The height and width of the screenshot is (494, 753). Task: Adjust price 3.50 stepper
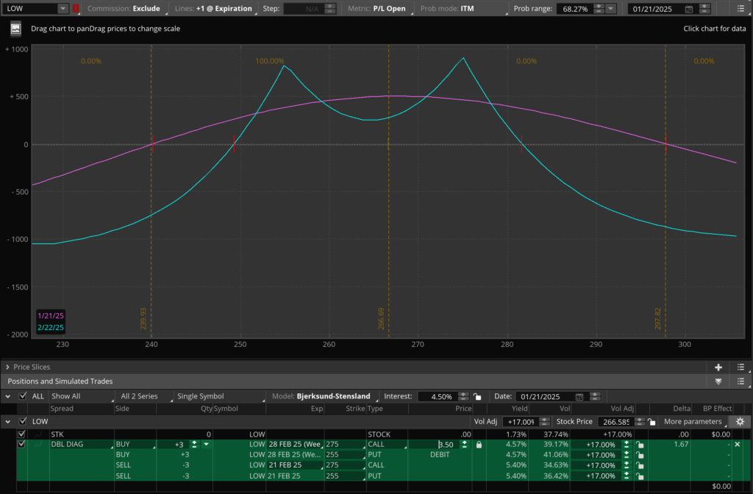click(x=465, y=445)
